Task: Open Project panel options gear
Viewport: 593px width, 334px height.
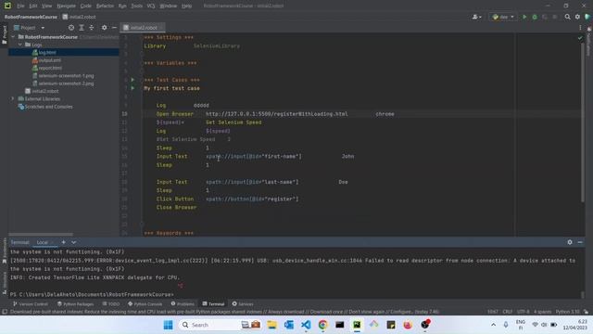Action: point(105,28)
